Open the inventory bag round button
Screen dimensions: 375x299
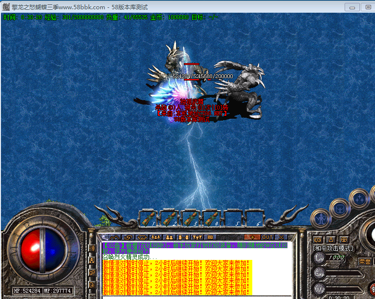340,209
